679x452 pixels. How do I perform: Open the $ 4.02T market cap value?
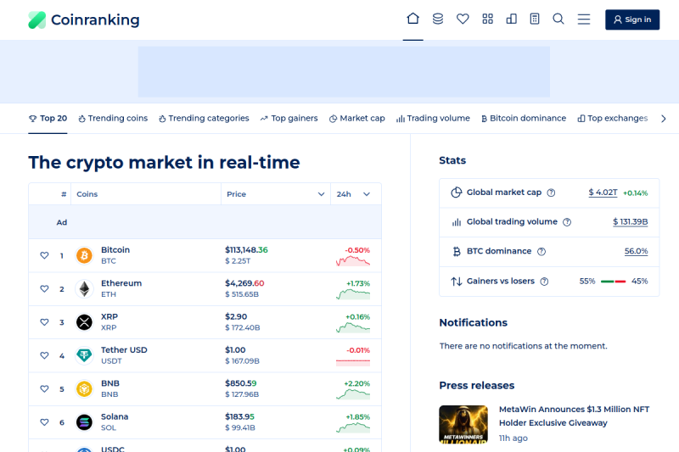click(x=603, y=193)
